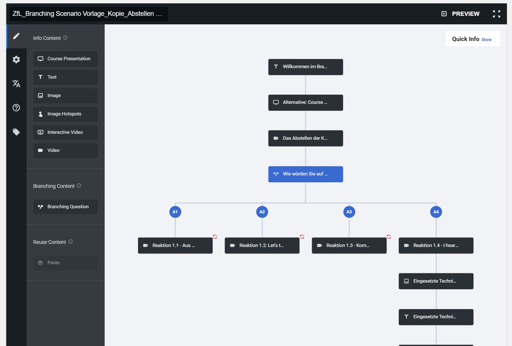Select the Image Hotspots content type
The width and height of the screenshot is (512, 346).
65,114
